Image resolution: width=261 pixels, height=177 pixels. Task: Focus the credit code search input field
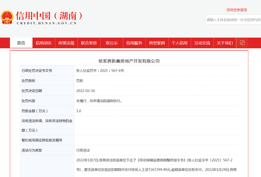pos(233,20)
